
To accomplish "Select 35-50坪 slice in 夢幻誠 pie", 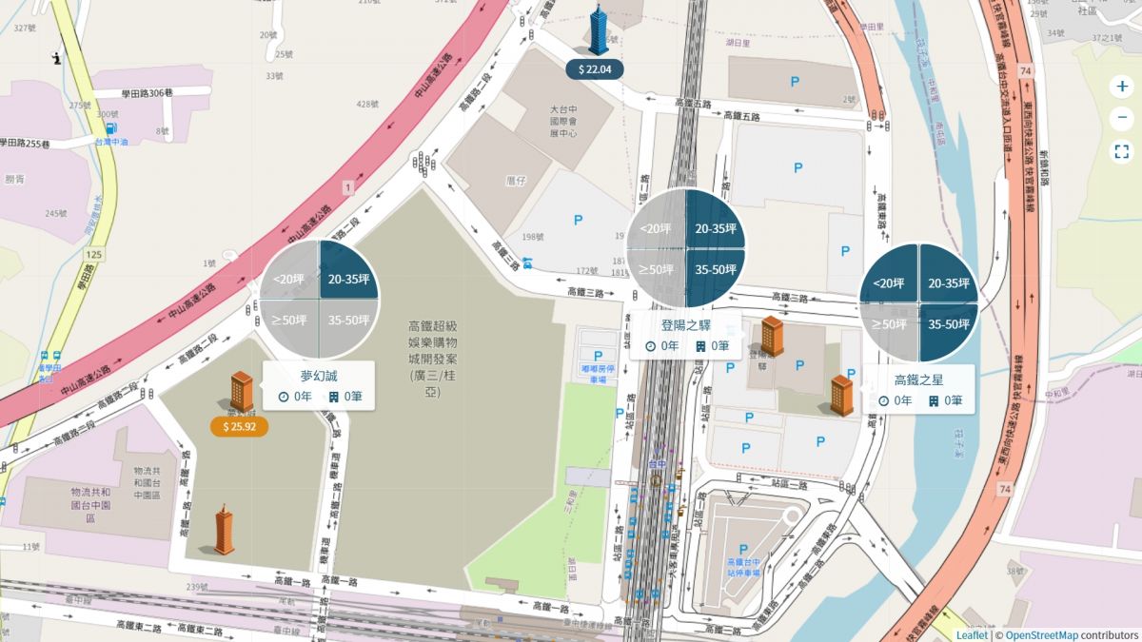I will (x=348, y=321).
